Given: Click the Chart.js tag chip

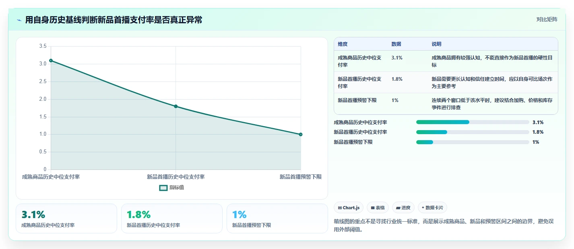Looking at the screenshot, I should [x=349, y=208].
